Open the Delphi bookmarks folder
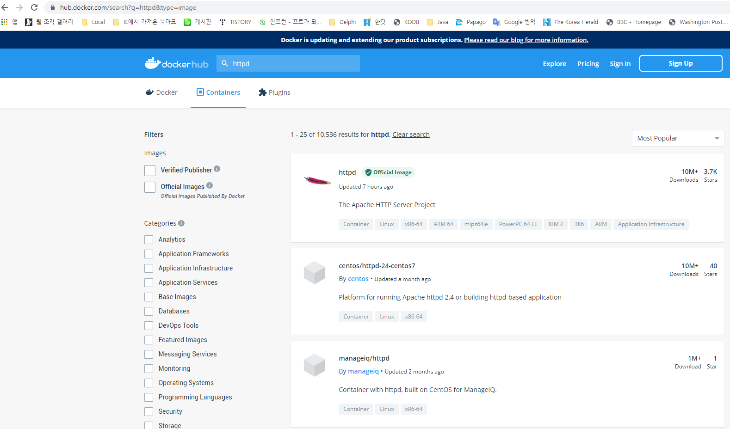 click(342, 22)
